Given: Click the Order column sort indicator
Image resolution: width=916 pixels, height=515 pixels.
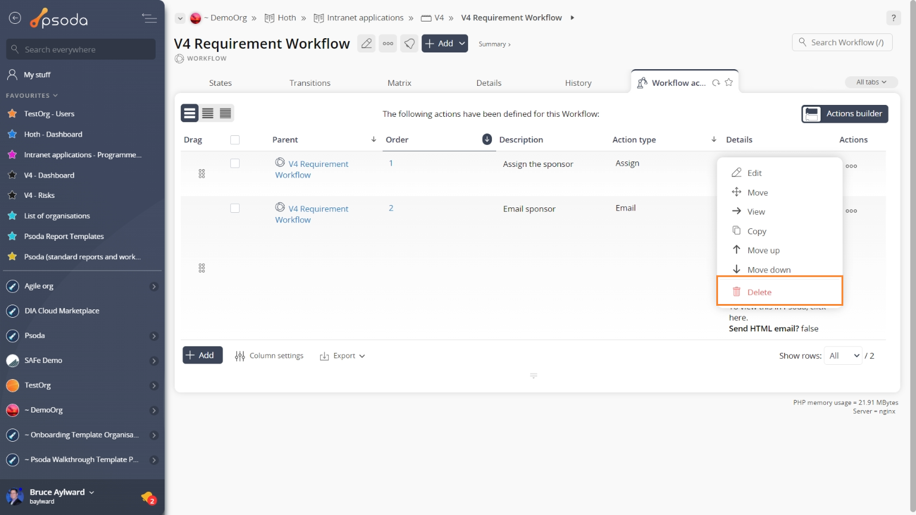Looking at the screenshot, I should [x=487, y=139].
